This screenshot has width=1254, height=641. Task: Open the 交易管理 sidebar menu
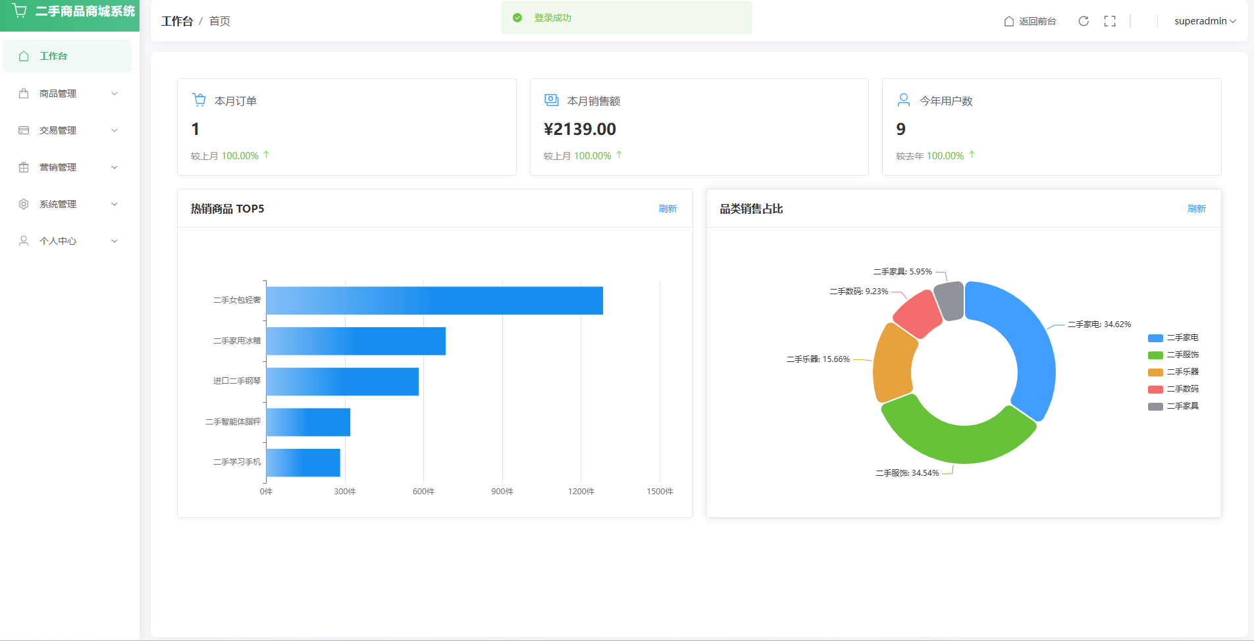click(x=58, y=130)
